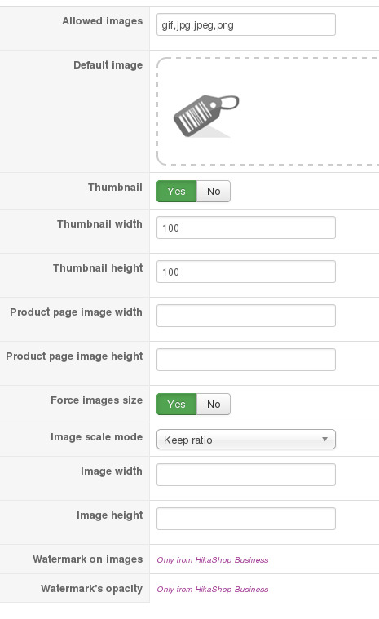Select the Product page image height field
The height and width of the screenshot is (619, 379).
click(x=246, y=360)
